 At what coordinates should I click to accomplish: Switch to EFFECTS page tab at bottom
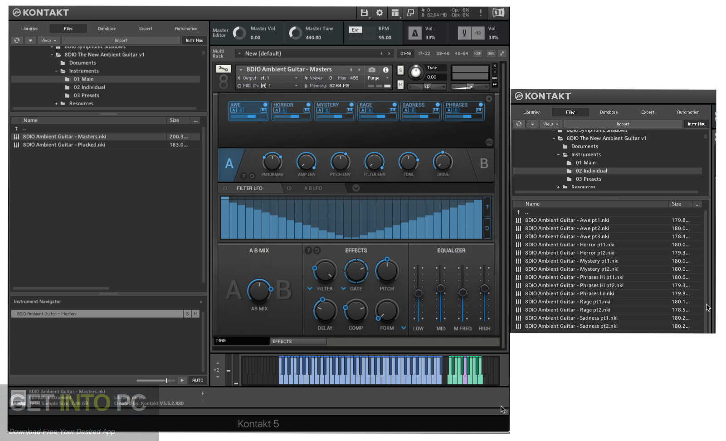point(298,341)
